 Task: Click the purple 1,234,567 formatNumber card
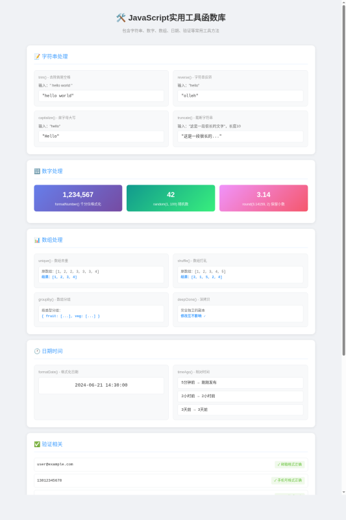[x=78, y=198]
